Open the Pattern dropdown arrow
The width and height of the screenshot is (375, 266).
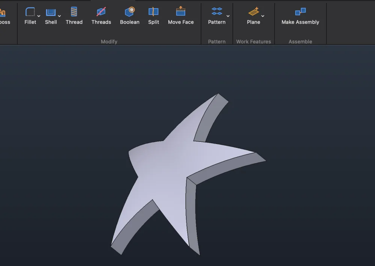(228, 16)
